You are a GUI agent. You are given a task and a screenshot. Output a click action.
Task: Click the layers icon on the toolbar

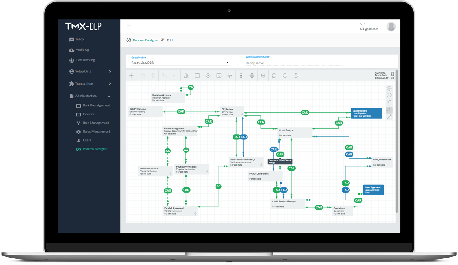[263, 75]
